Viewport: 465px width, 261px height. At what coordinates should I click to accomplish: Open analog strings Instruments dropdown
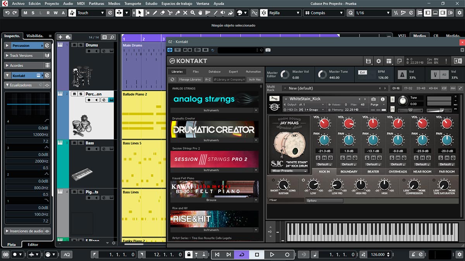214,110
